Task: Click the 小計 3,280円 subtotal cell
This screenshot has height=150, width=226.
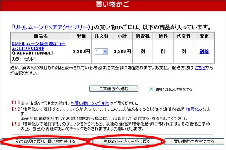Action: pos(122,52)
